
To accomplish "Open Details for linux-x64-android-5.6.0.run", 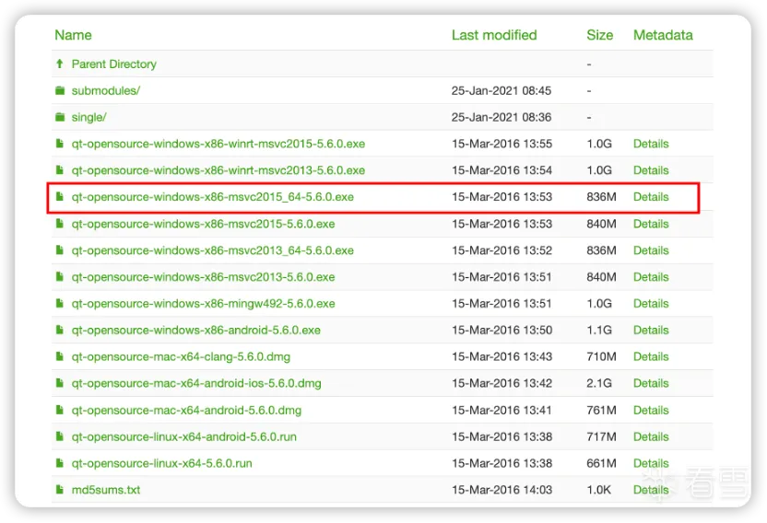I will point(651,436).
